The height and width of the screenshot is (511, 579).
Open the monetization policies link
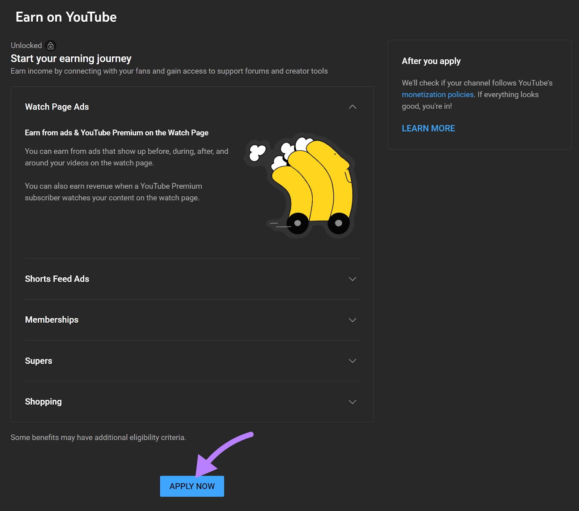click(x=437, y=94)
